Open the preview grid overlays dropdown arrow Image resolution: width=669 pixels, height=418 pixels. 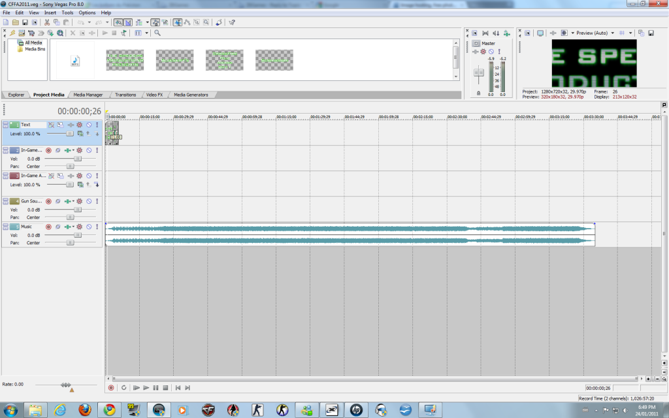[630, 33]
